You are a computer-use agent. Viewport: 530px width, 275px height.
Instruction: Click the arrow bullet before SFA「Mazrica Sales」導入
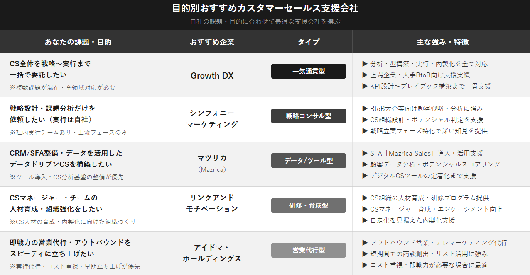click(365, 153)
